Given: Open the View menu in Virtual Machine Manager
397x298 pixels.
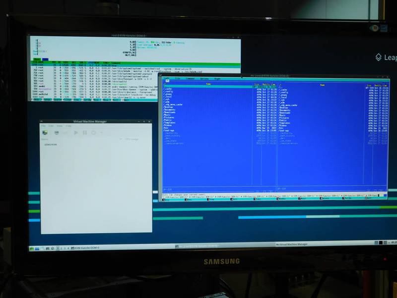Looking at the screenshot, I should [59, 126].
